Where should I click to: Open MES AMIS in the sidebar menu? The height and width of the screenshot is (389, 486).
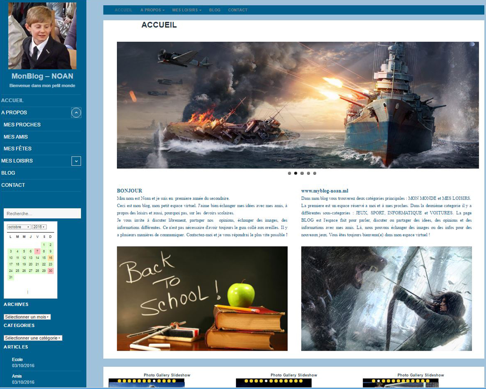[16, 137]
